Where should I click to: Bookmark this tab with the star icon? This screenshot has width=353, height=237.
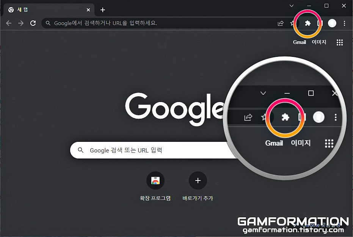[292, 23]
